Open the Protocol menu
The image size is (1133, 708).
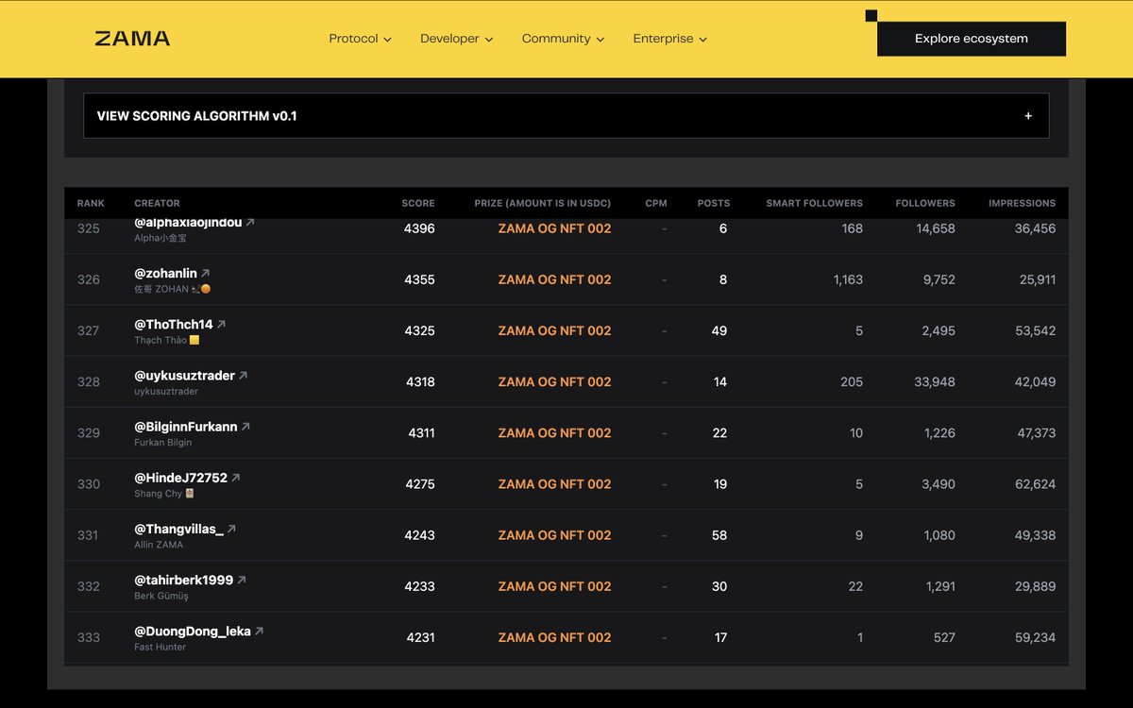pos(360,39)
